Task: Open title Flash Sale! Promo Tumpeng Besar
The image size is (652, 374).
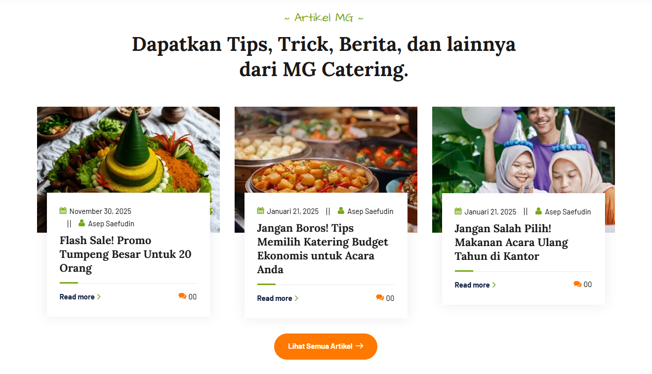Action: click(125, 254)
